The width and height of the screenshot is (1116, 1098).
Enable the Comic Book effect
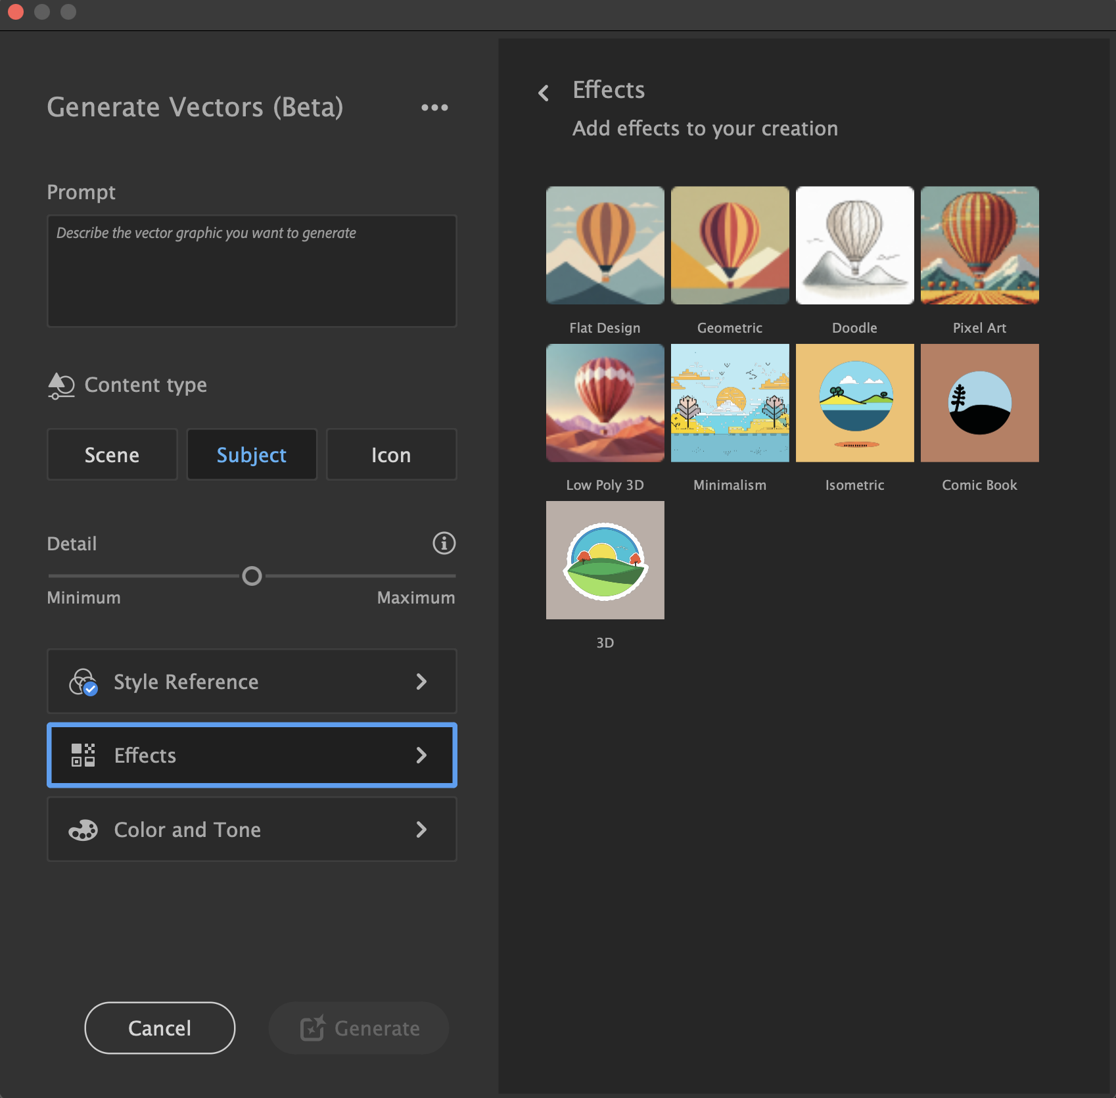979,403
